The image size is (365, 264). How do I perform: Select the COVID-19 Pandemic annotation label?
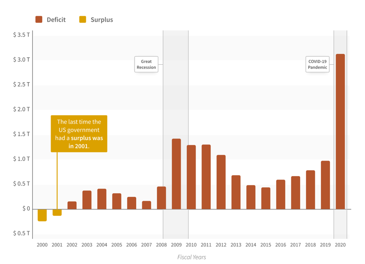(317, 64)
